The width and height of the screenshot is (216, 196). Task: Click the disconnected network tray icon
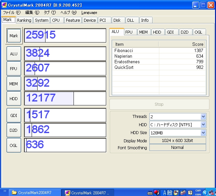coord(212,193)
